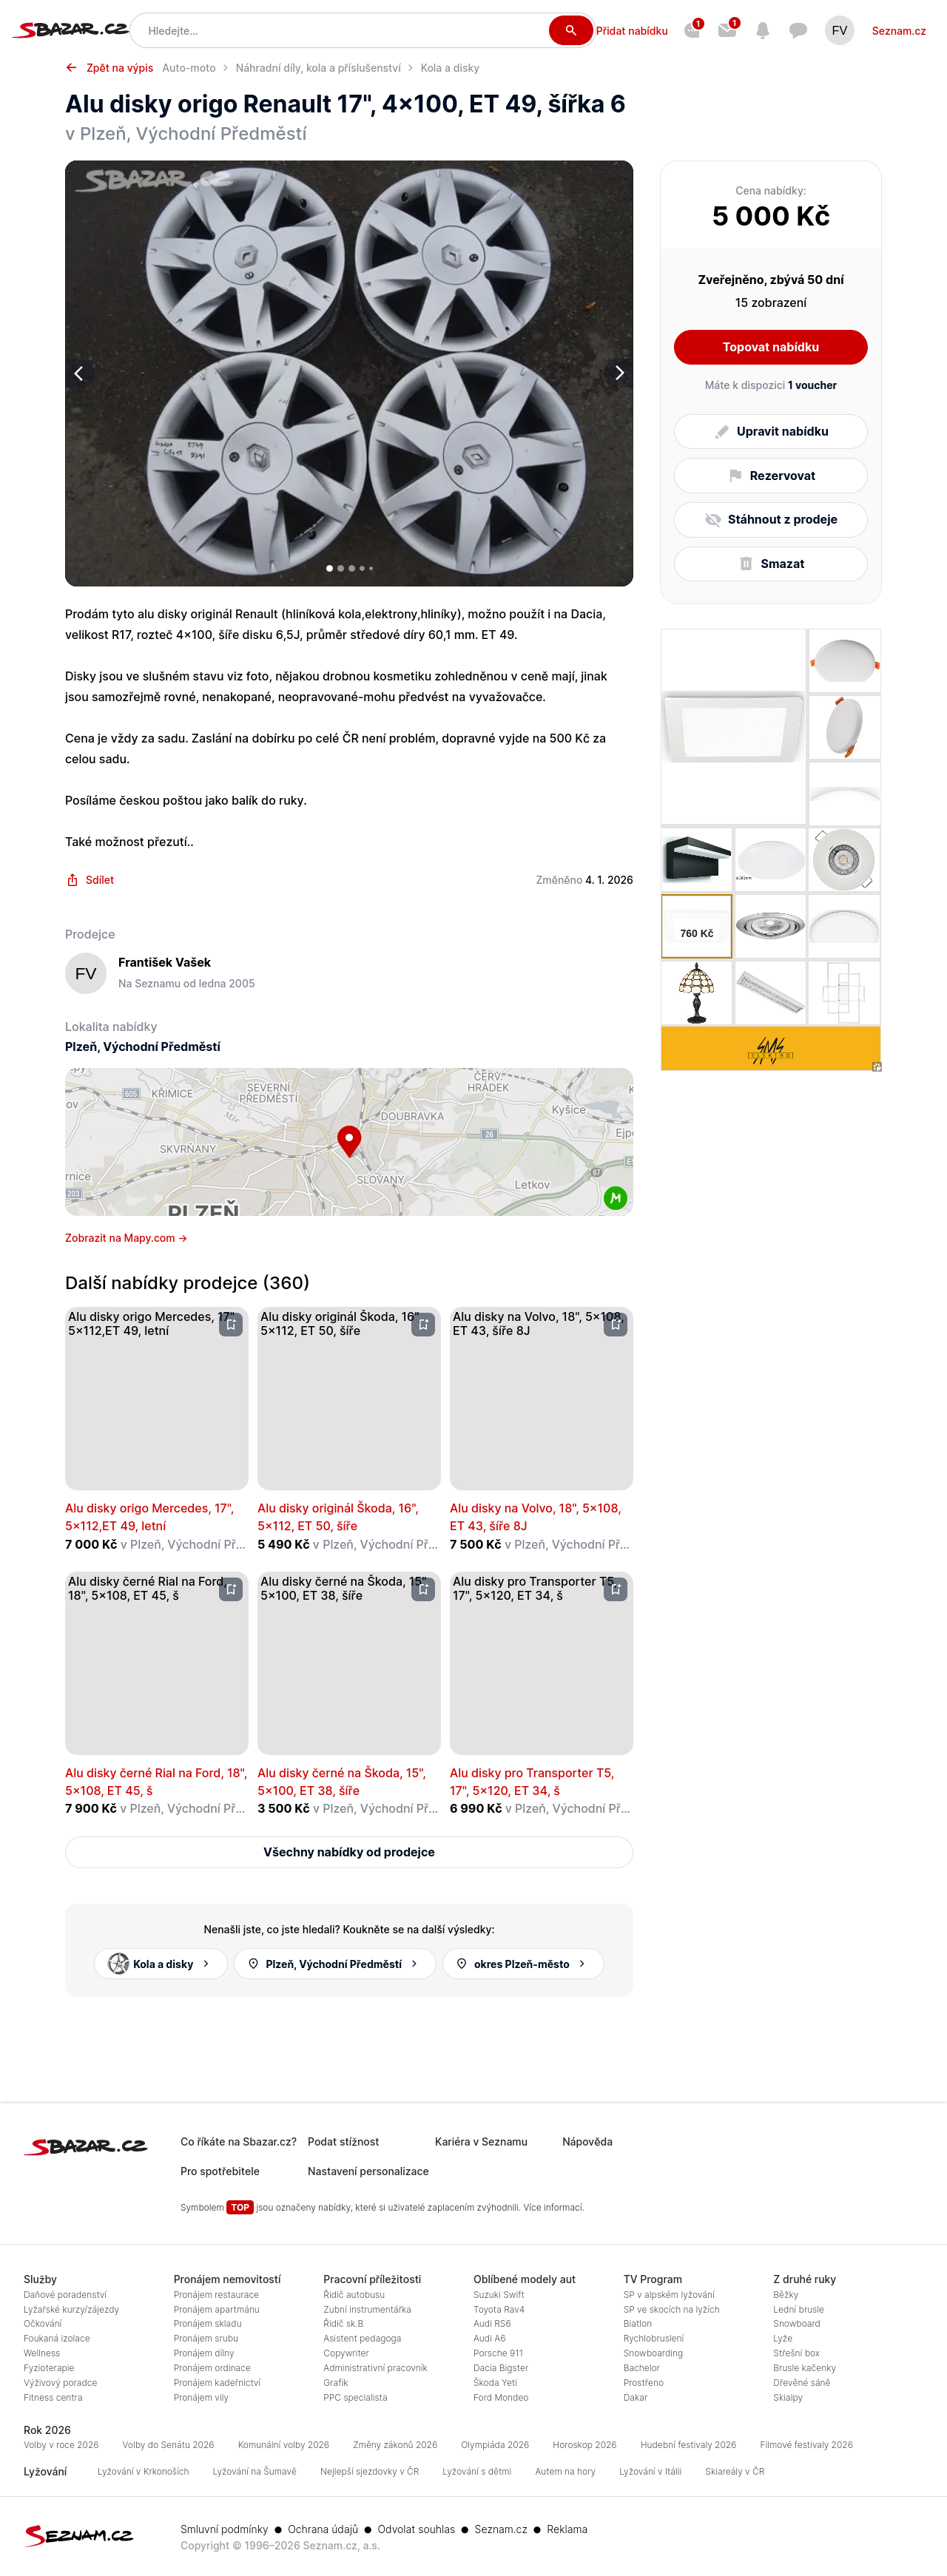Show next photo with right arrow
Screen dimensions: 947x2576
click(618, 373)
